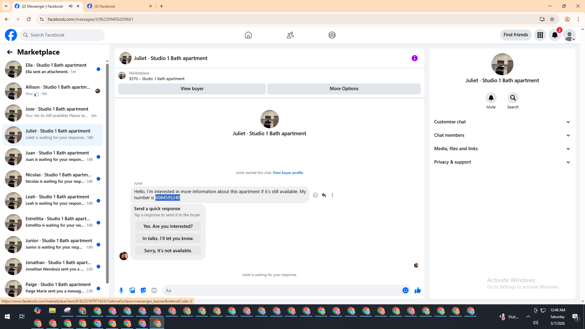Expand the Customise chat section

tap(502, 122)
